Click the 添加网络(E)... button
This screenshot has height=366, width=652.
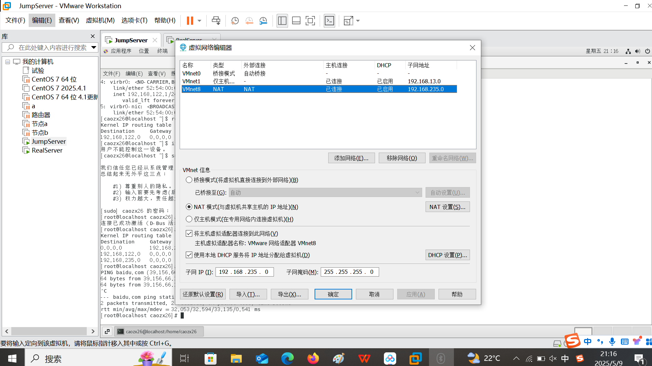coord(351,158)
